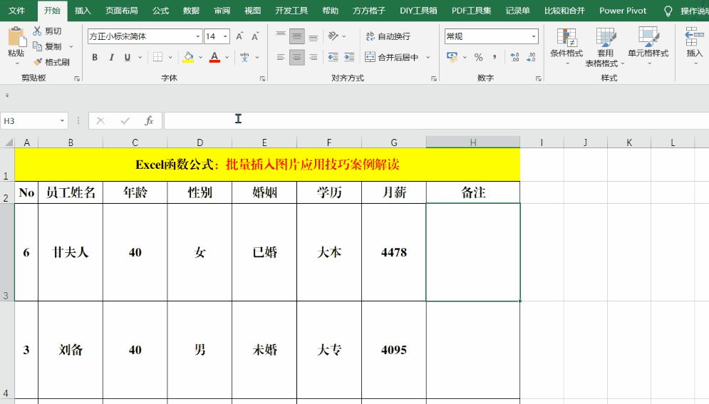Select column H header
This screenshot has width=709, height=404.
pyautogui.click(x=473, y=143)
